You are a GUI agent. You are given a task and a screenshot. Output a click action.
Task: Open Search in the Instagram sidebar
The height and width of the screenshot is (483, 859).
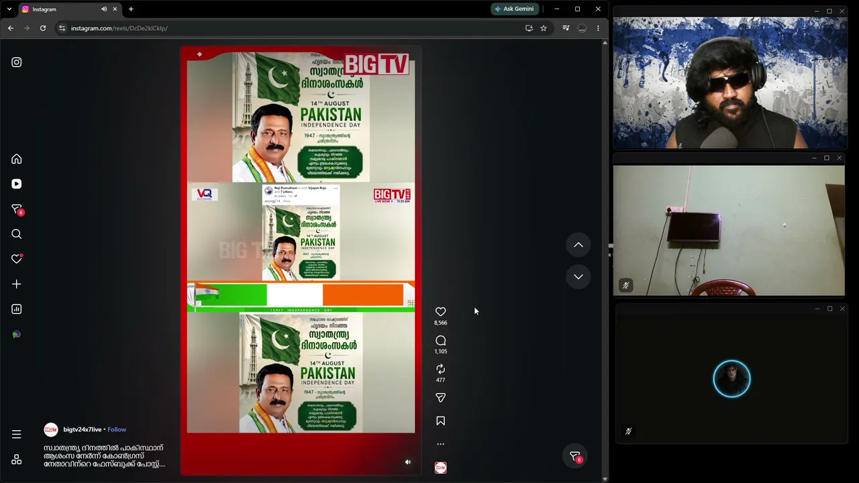(x=17, y=234)
